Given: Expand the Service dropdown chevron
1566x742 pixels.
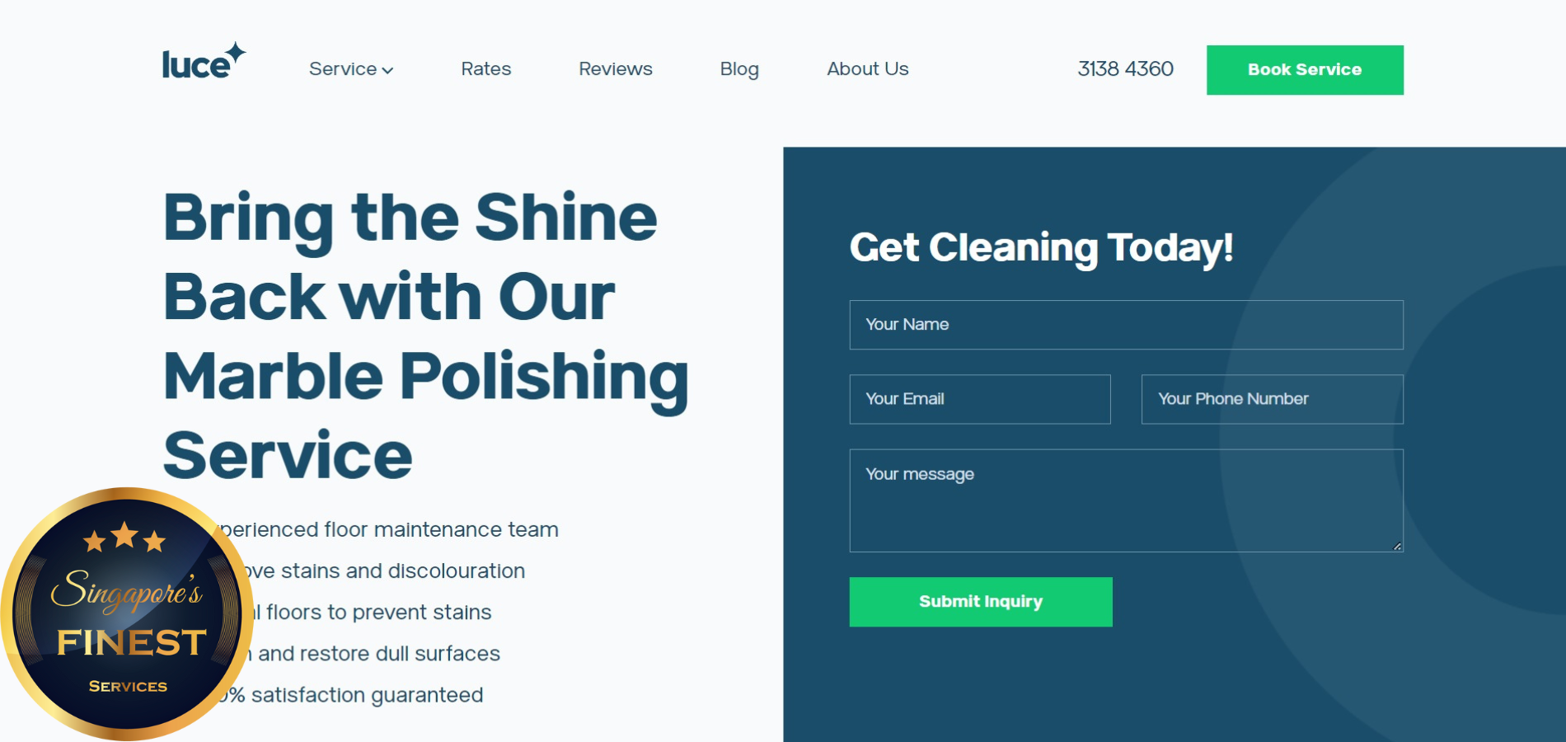Looking at the screenshot, I should point(388,71).
